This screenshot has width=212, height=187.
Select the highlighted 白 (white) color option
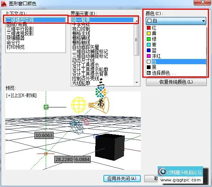(176, 62)
